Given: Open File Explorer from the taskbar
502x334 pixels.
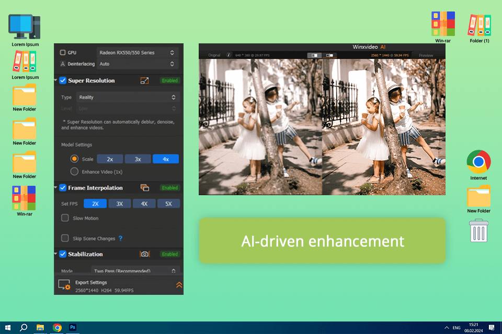Looking at the screenshot, I should point(40,328).
